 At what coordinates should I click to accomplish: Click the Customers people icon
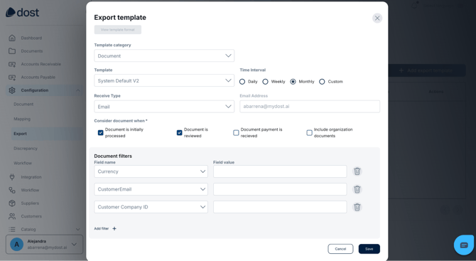tap(12, 216)
